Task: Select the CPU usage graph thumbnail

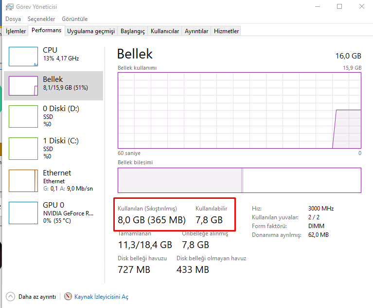Action: point(23,57)
